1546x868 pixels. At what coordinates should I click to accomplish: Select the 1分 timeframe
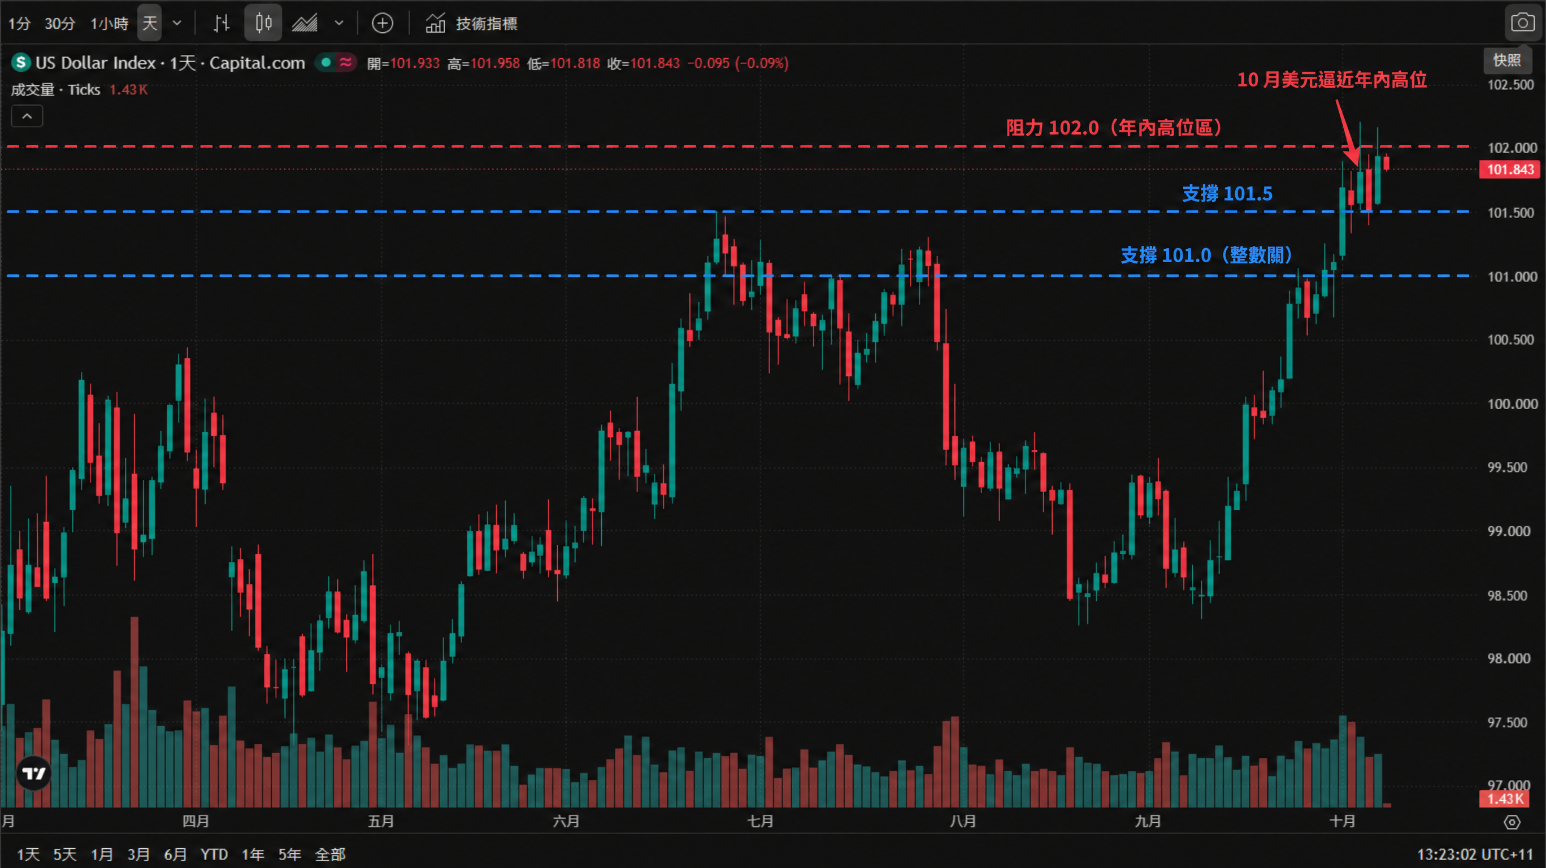tap(19, 23)
